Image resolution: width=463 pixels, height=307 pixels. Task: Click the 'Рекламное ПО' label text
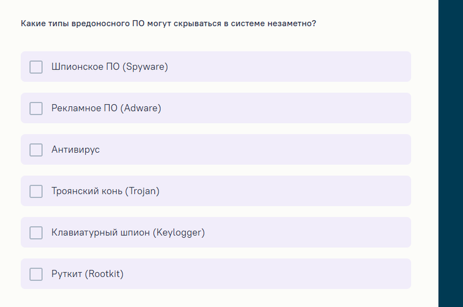coord(84,108)
